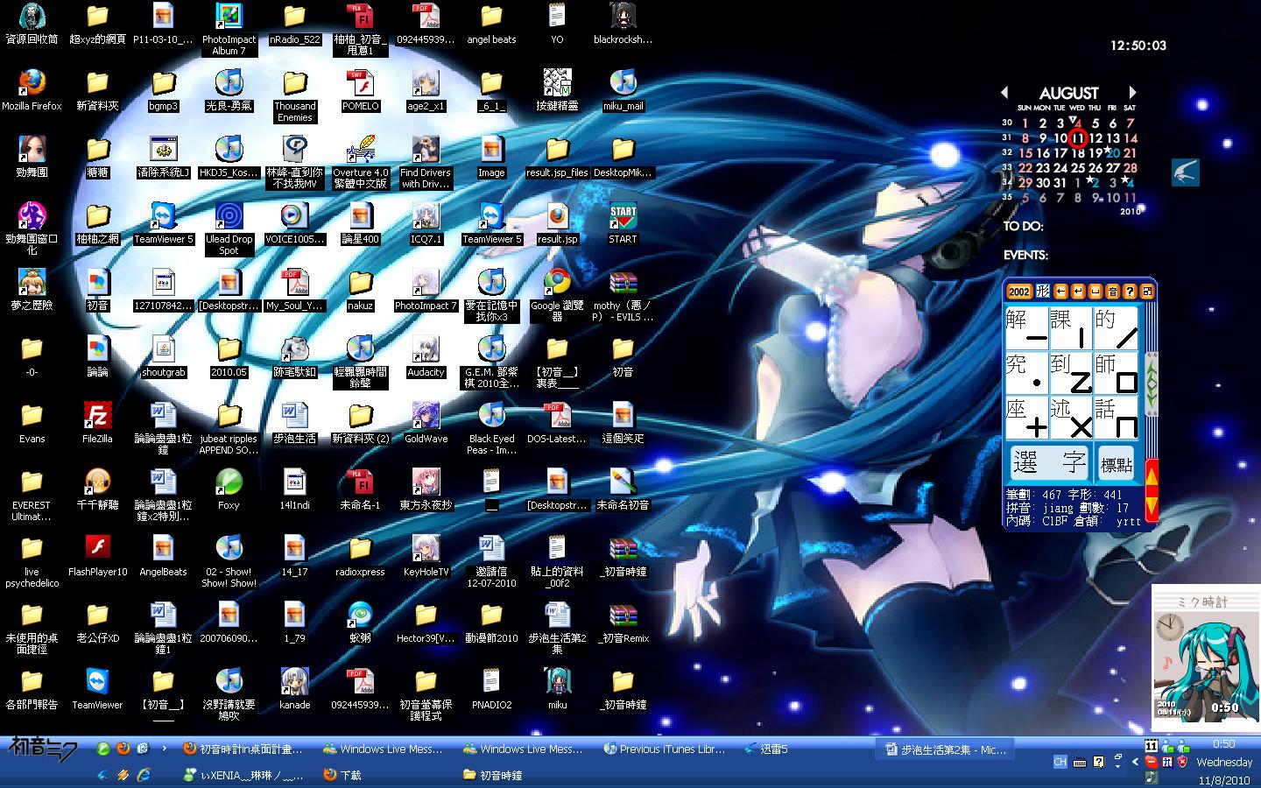Click the Xunlei bird widget on desktop
Screen dimensions: 1261x788
(x=1186, y=172)
